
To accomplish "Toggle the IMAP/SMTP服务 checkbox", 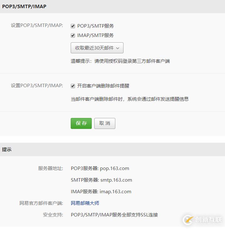I will pos(73,35).
